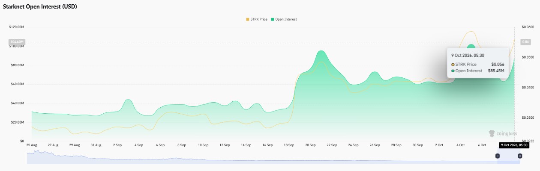540x171 pixels.
Task: Click the $80.00M y-axis label
Action: [17, 65]
